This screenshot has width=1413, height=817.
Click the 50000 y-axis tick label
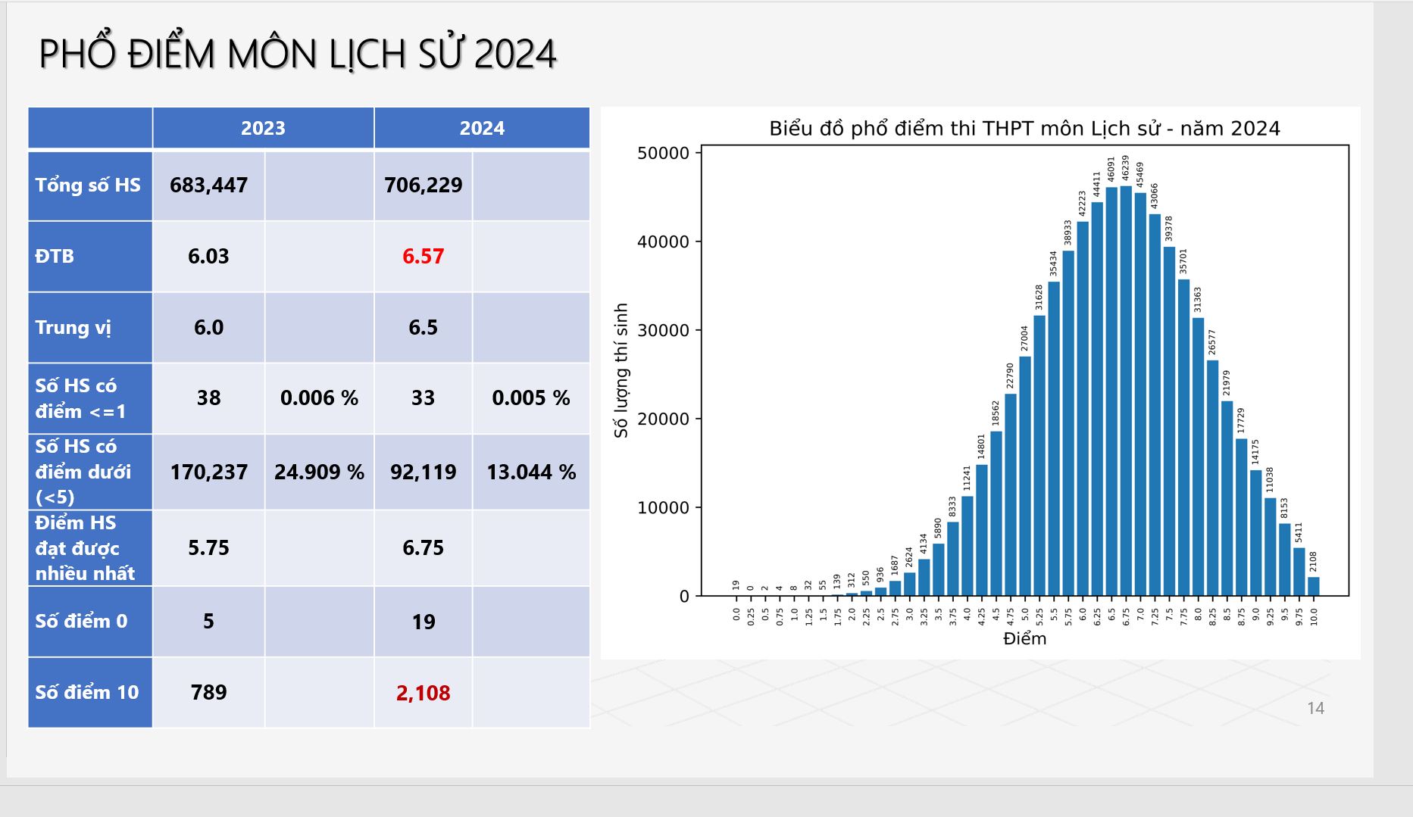[x=663, y=154]
